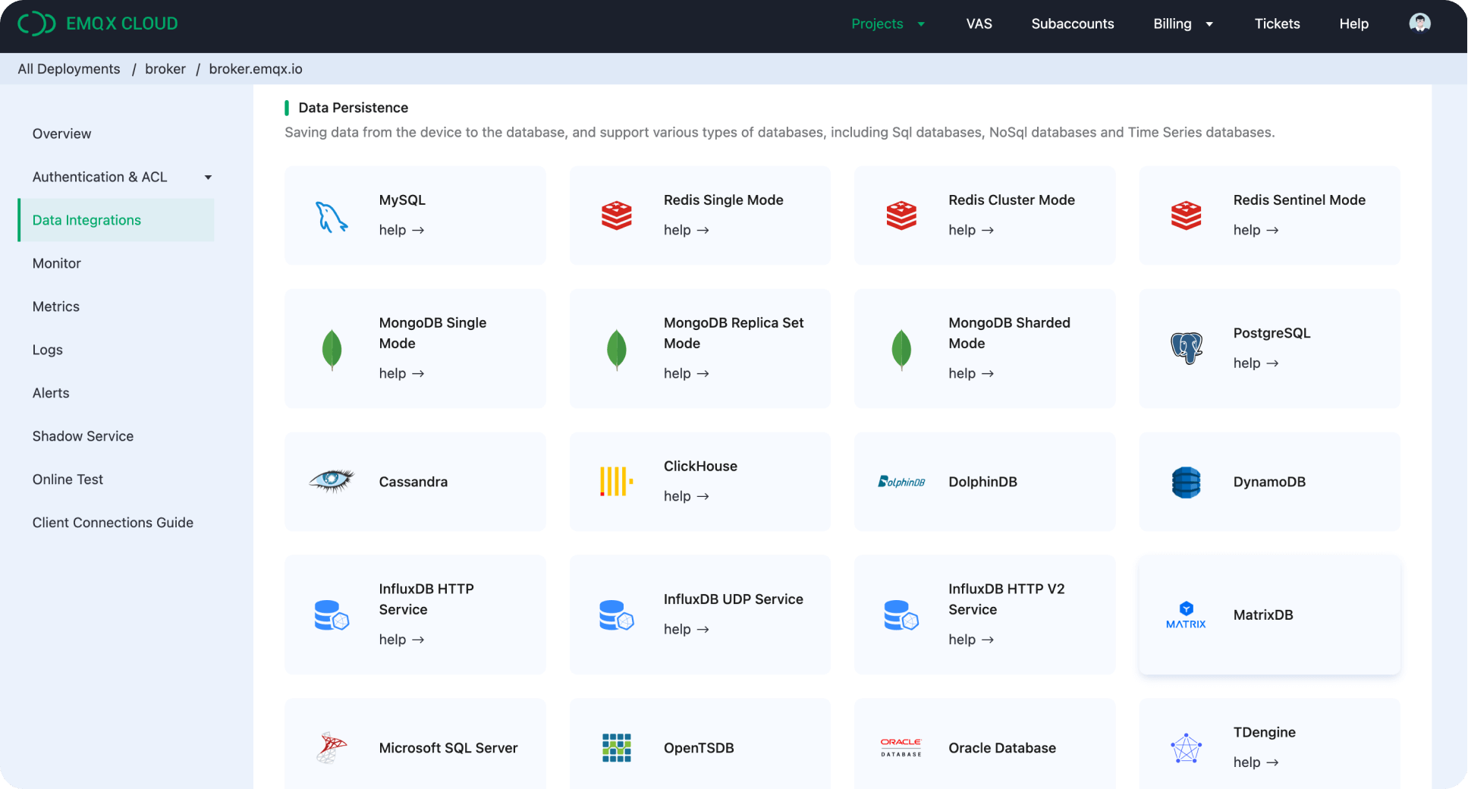Click the DynamoDB blue database icon
This screenshot has width=1468, height=789.
click(x=1186, y=482)
